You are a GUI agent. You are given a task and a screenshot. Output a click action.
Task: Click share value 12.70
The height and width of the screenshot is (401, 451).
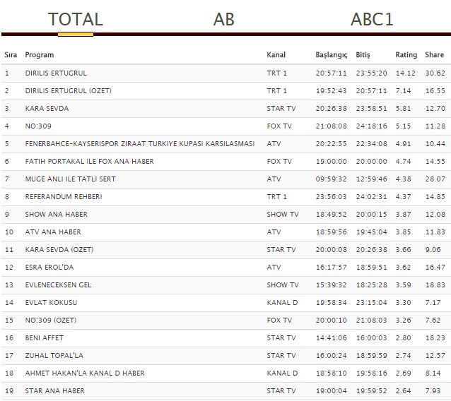coord(435,109)
